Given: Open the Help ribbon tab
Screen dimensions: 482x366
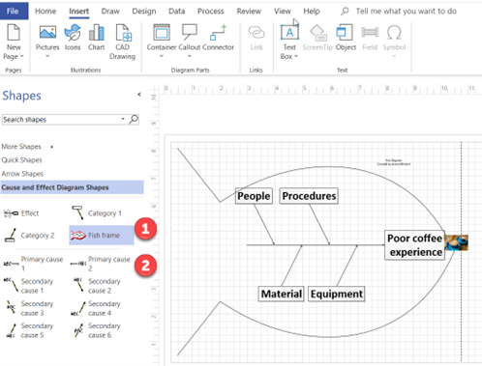Looking at the screenshot, I should click(x=312, y=11).
